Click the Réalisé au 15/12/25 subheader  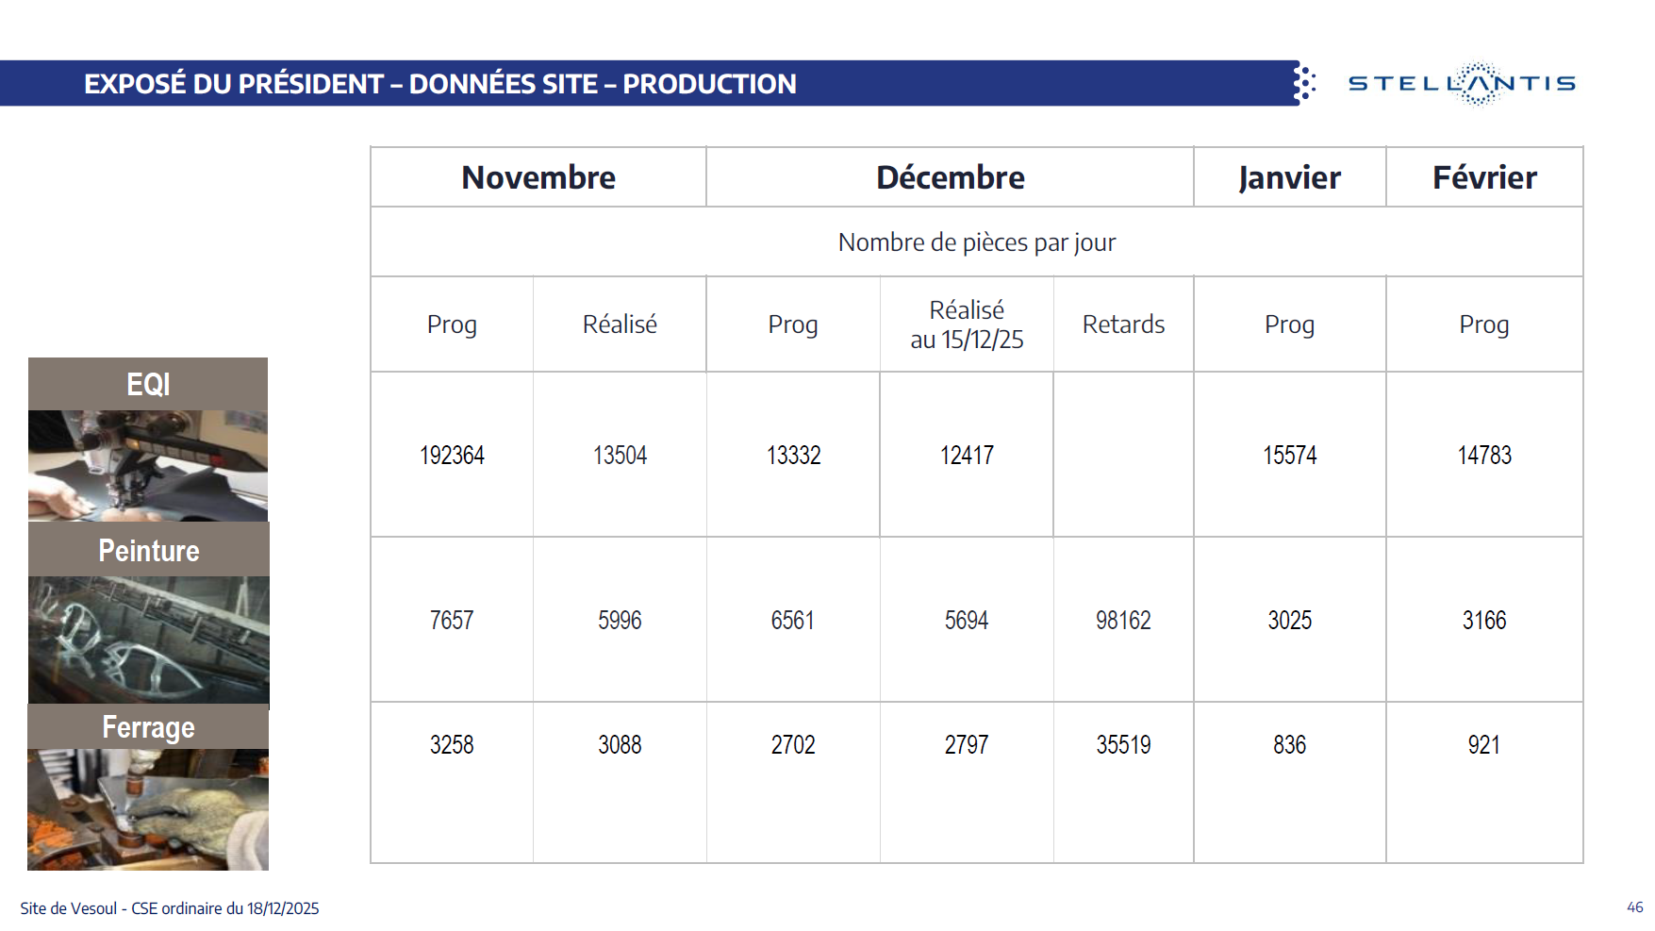[x=967, y=324]
